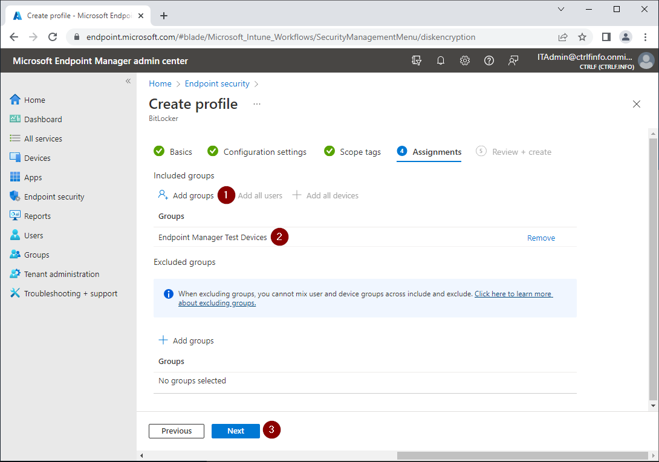Screen dimensions: 659x462
Task: Click the notifications bell in the top bar
Action: [x=440, y=60]
